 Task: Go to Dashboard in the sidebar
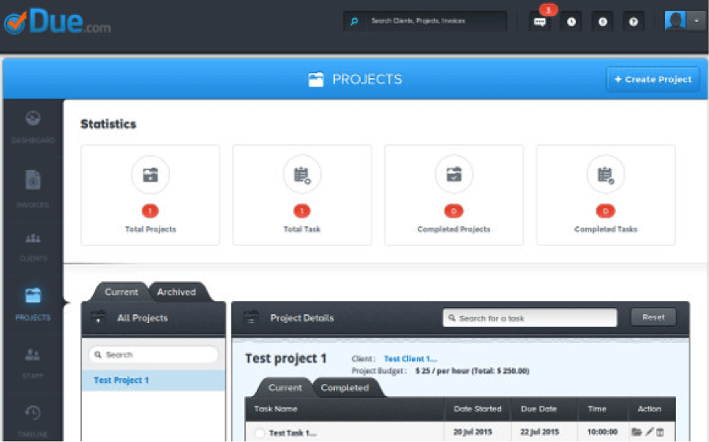click(x=32, y=127)
